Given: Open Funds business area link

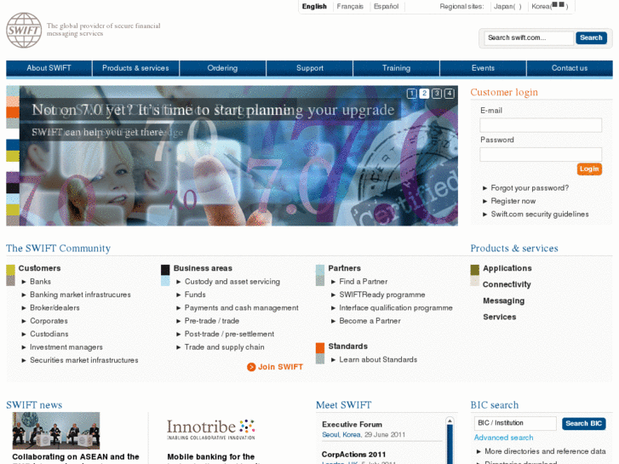Looking at the screenshot, I should tap(195, 295).
